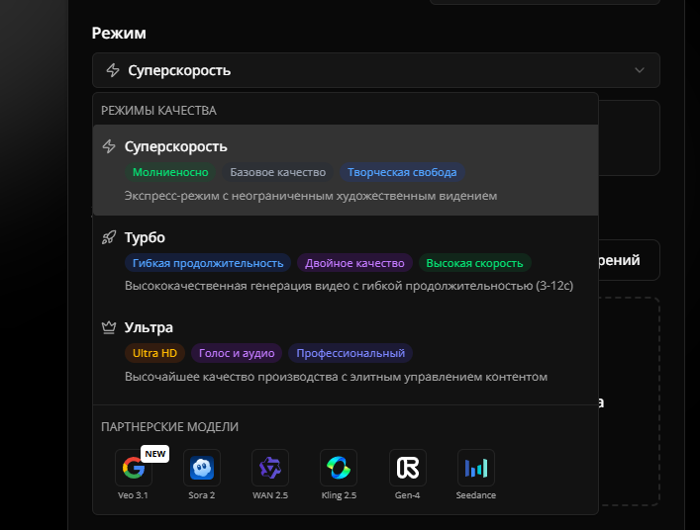Click the Голос и аудио tag
700x530 pixels.
pos(237,353)
